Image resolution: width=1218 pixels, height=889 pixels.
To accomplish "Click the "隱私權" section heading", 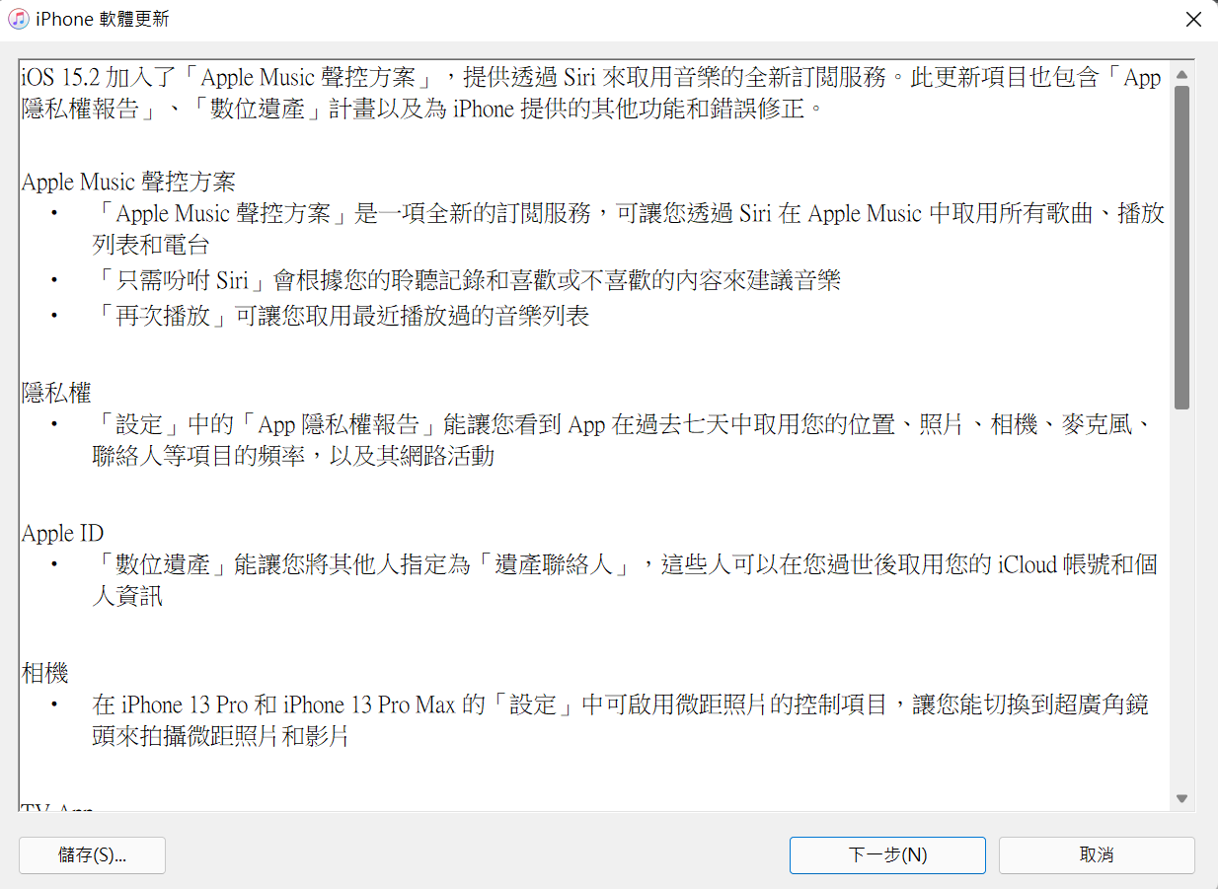I will (57, 393).
